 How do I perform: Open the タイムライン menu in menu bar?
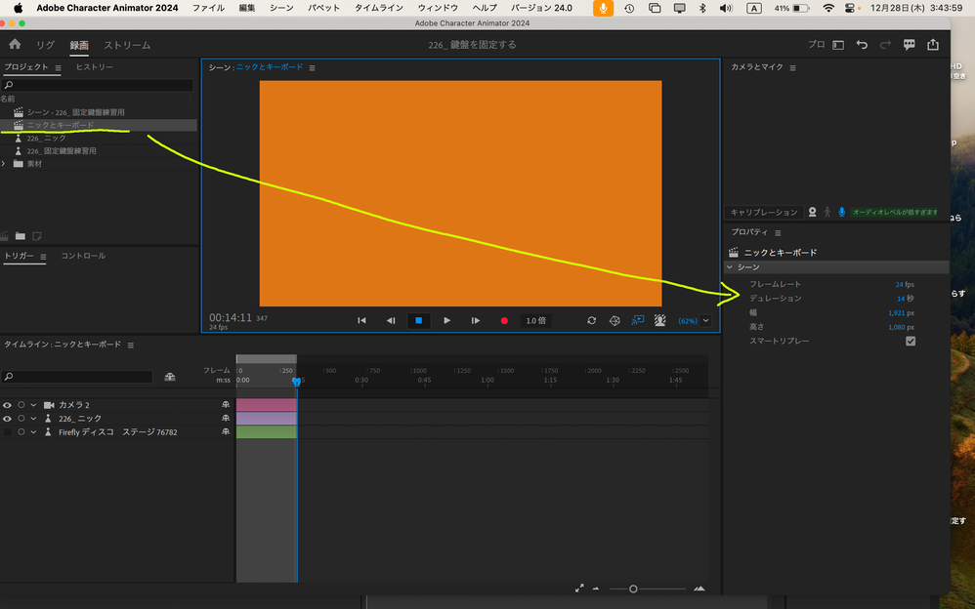tap(379, 8)
